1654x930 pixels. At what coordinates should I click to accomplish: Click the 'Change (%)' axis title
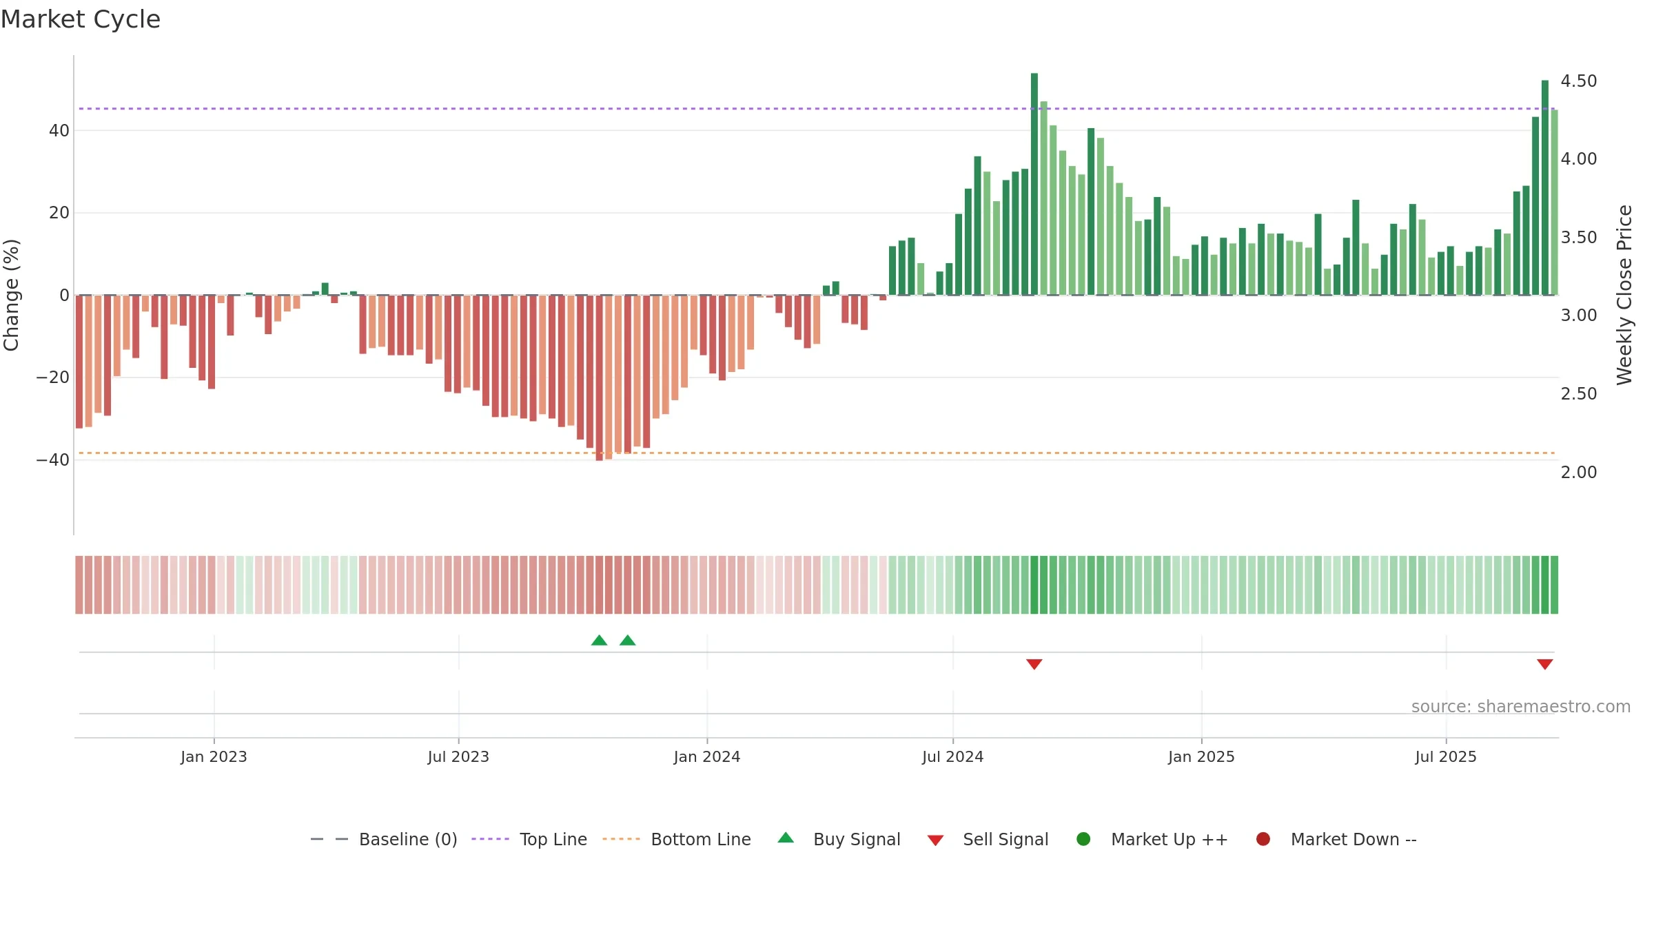(11, 295)
